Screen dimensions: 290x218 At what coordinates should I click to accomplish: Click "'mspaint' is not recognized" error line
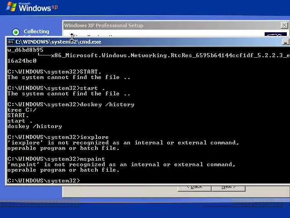tap(121, 164)
